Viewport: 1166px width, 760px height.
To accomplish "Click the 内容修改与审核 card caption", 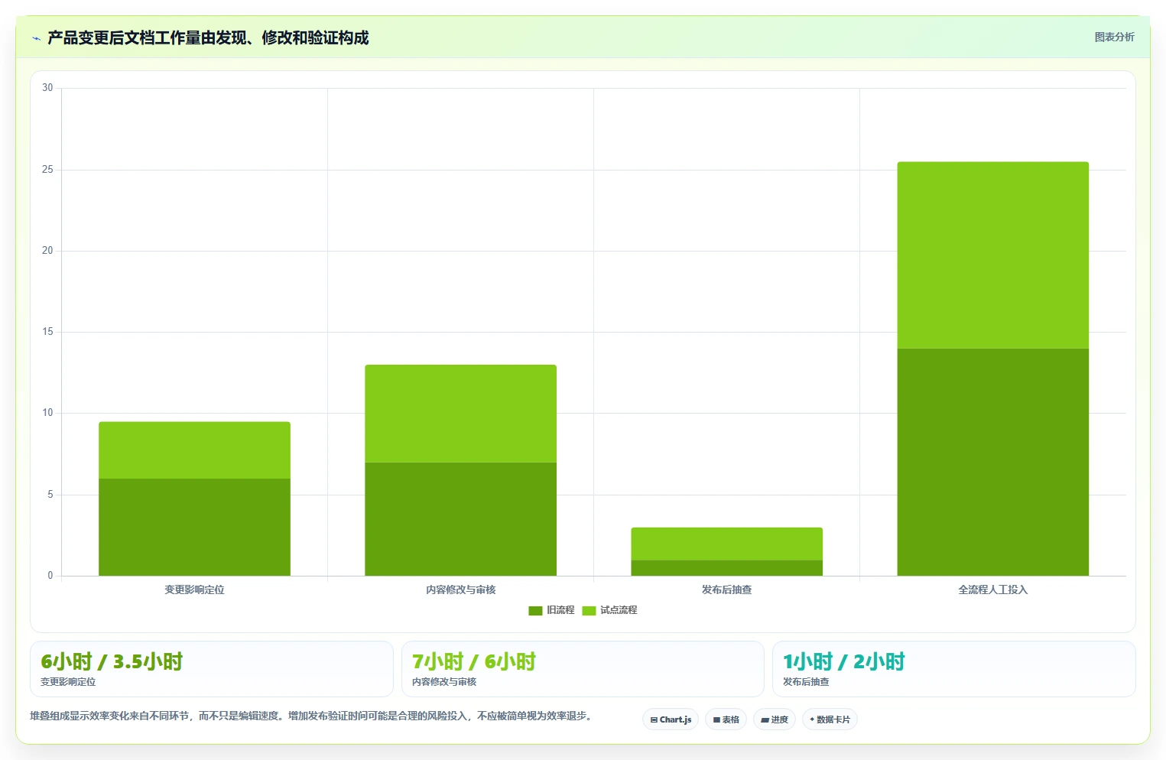I will (x=444, y=682).
